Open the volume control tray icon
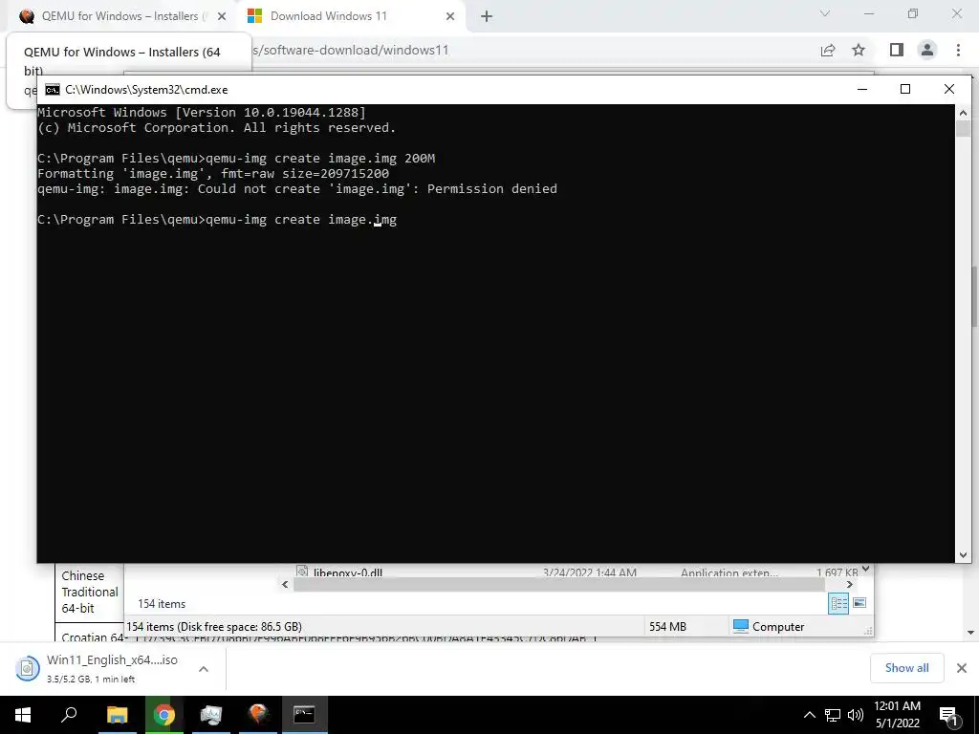Screen dimensions: 979x734 [x=856, y=715]
